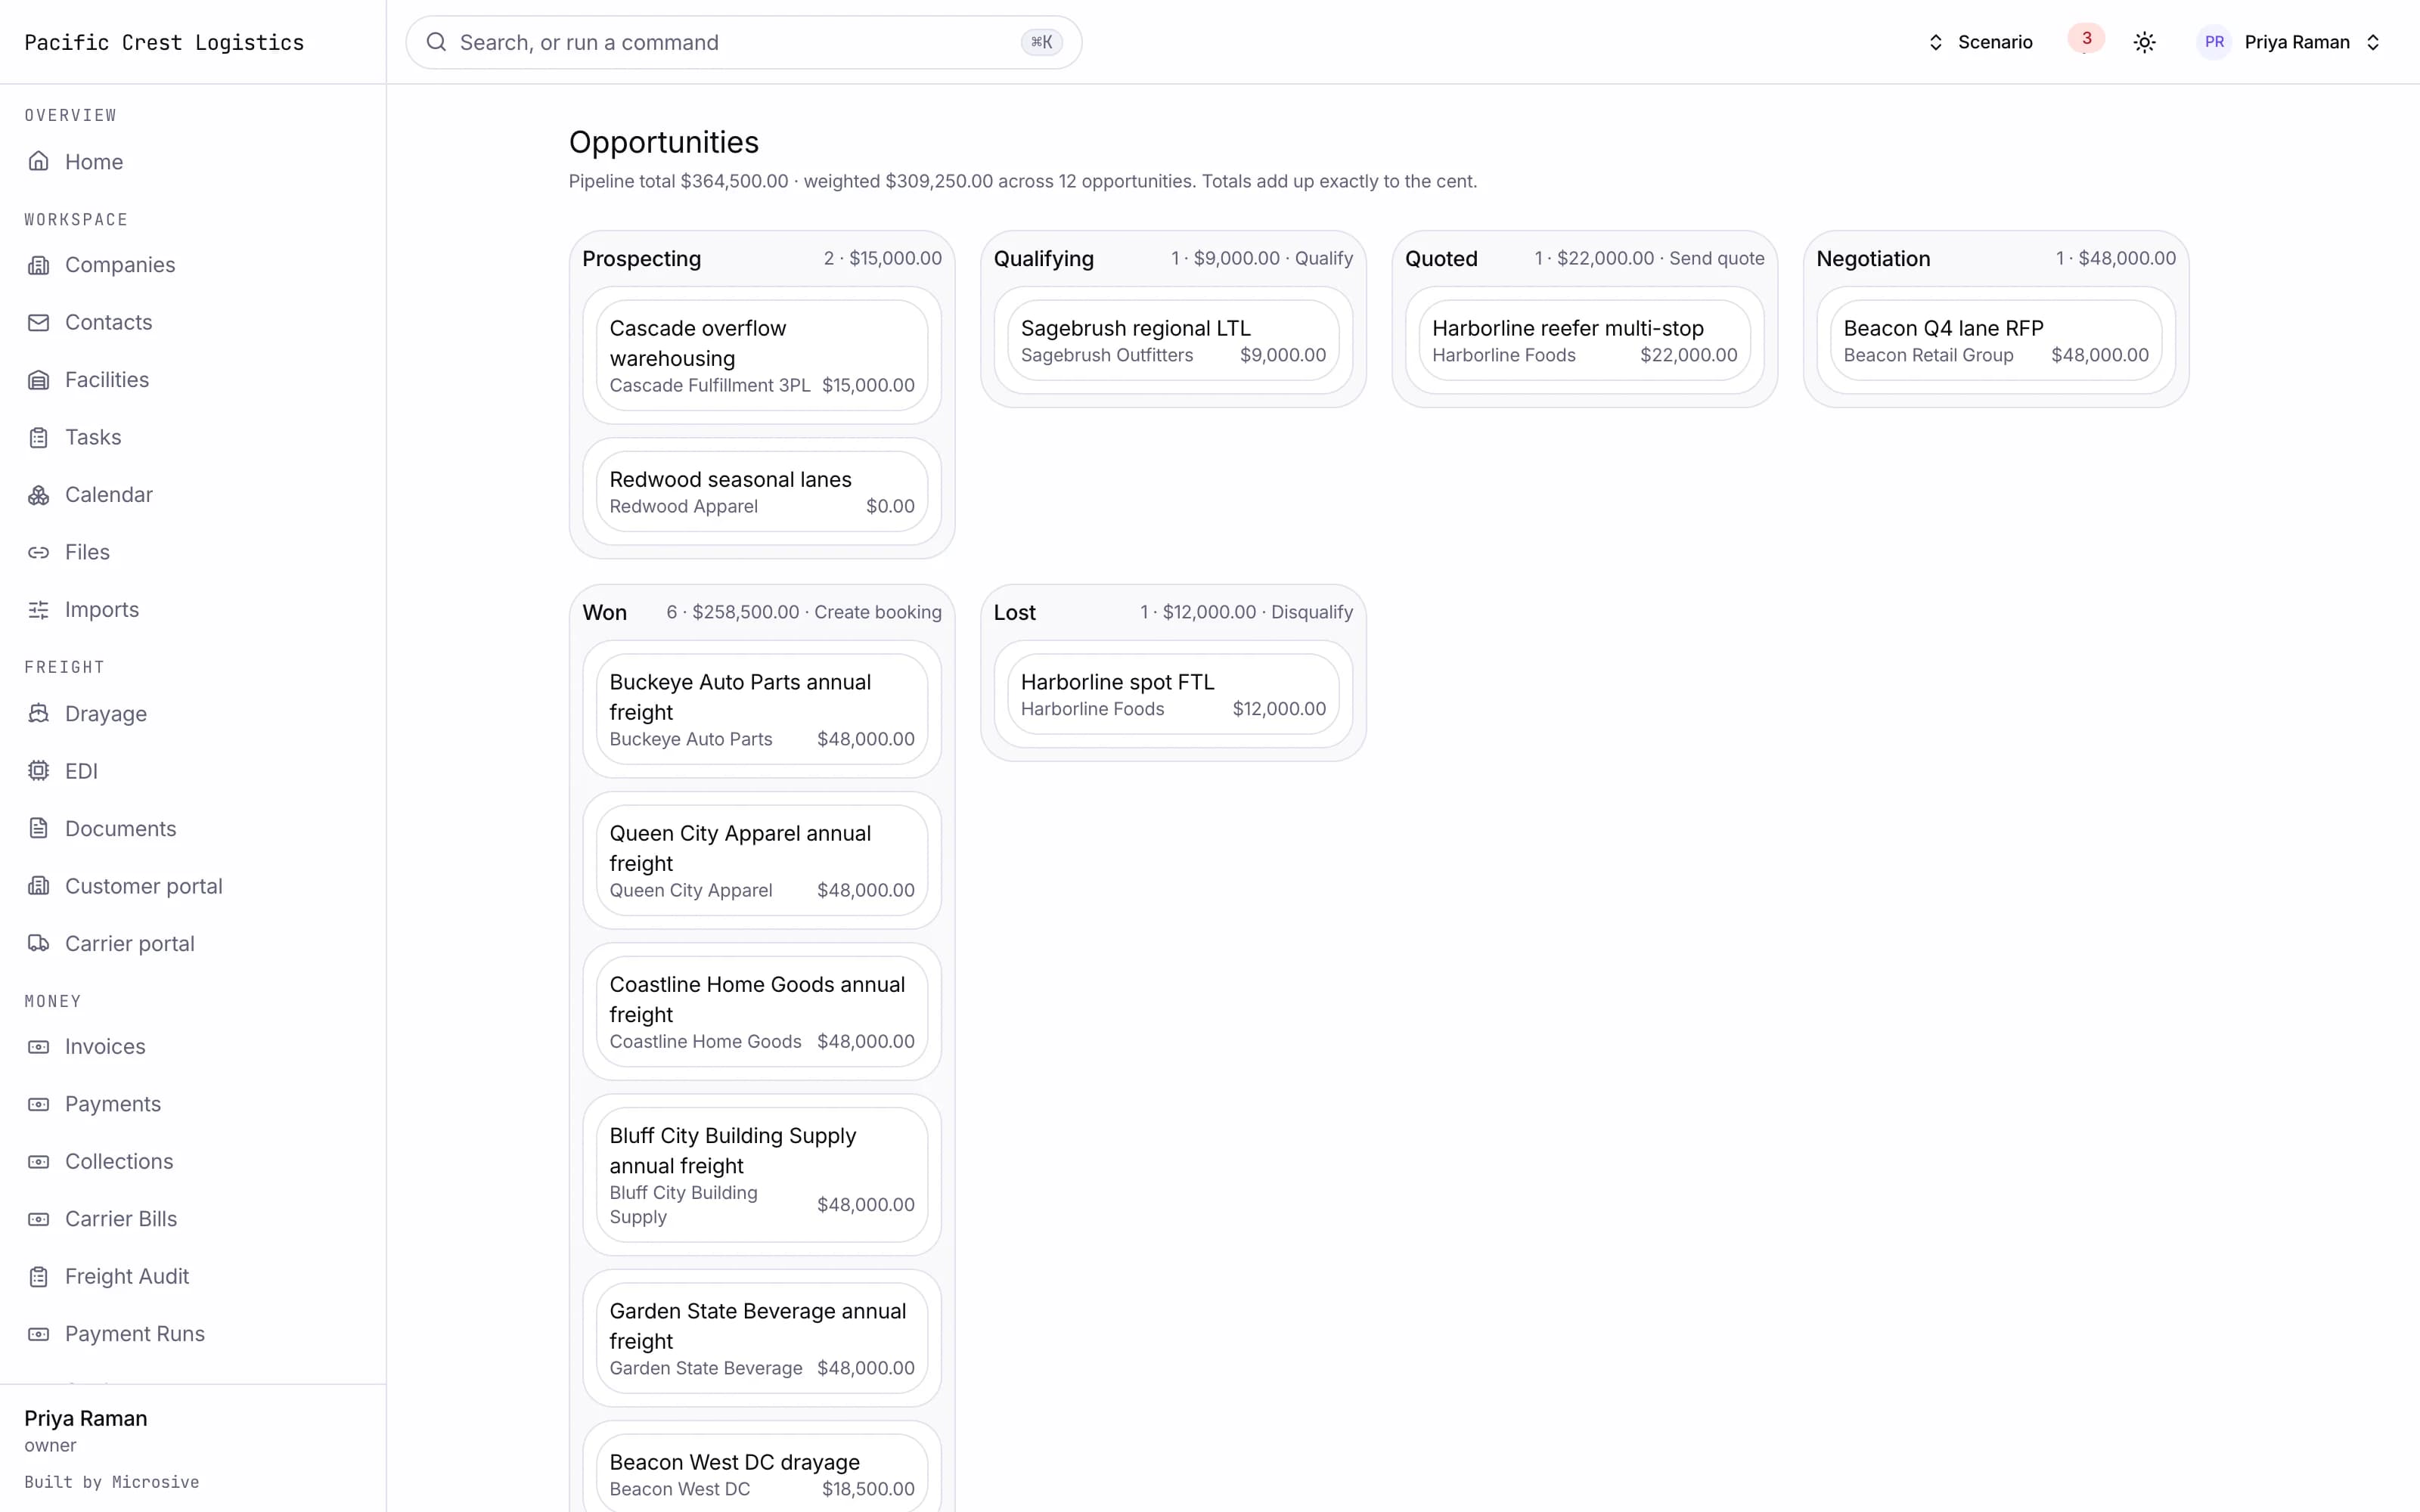
Task: Open Queen City Apparel annual freight card
Action: tap(761, 860)
